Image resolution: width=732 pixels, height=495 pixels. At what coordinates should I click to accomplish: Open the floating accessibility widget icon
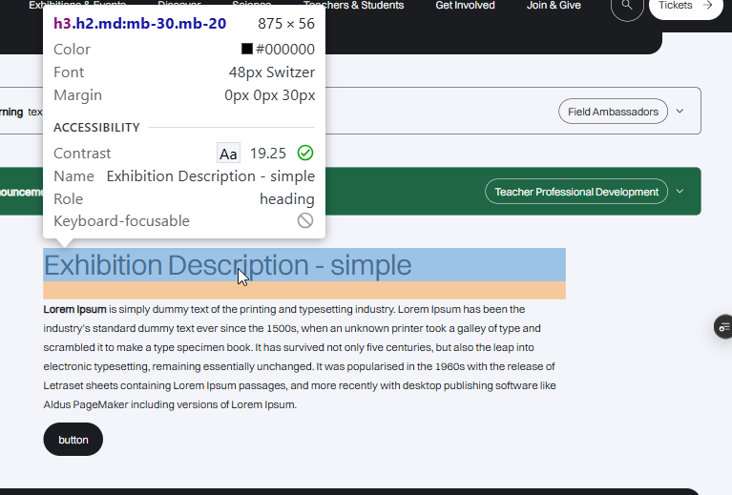[723, 327]
